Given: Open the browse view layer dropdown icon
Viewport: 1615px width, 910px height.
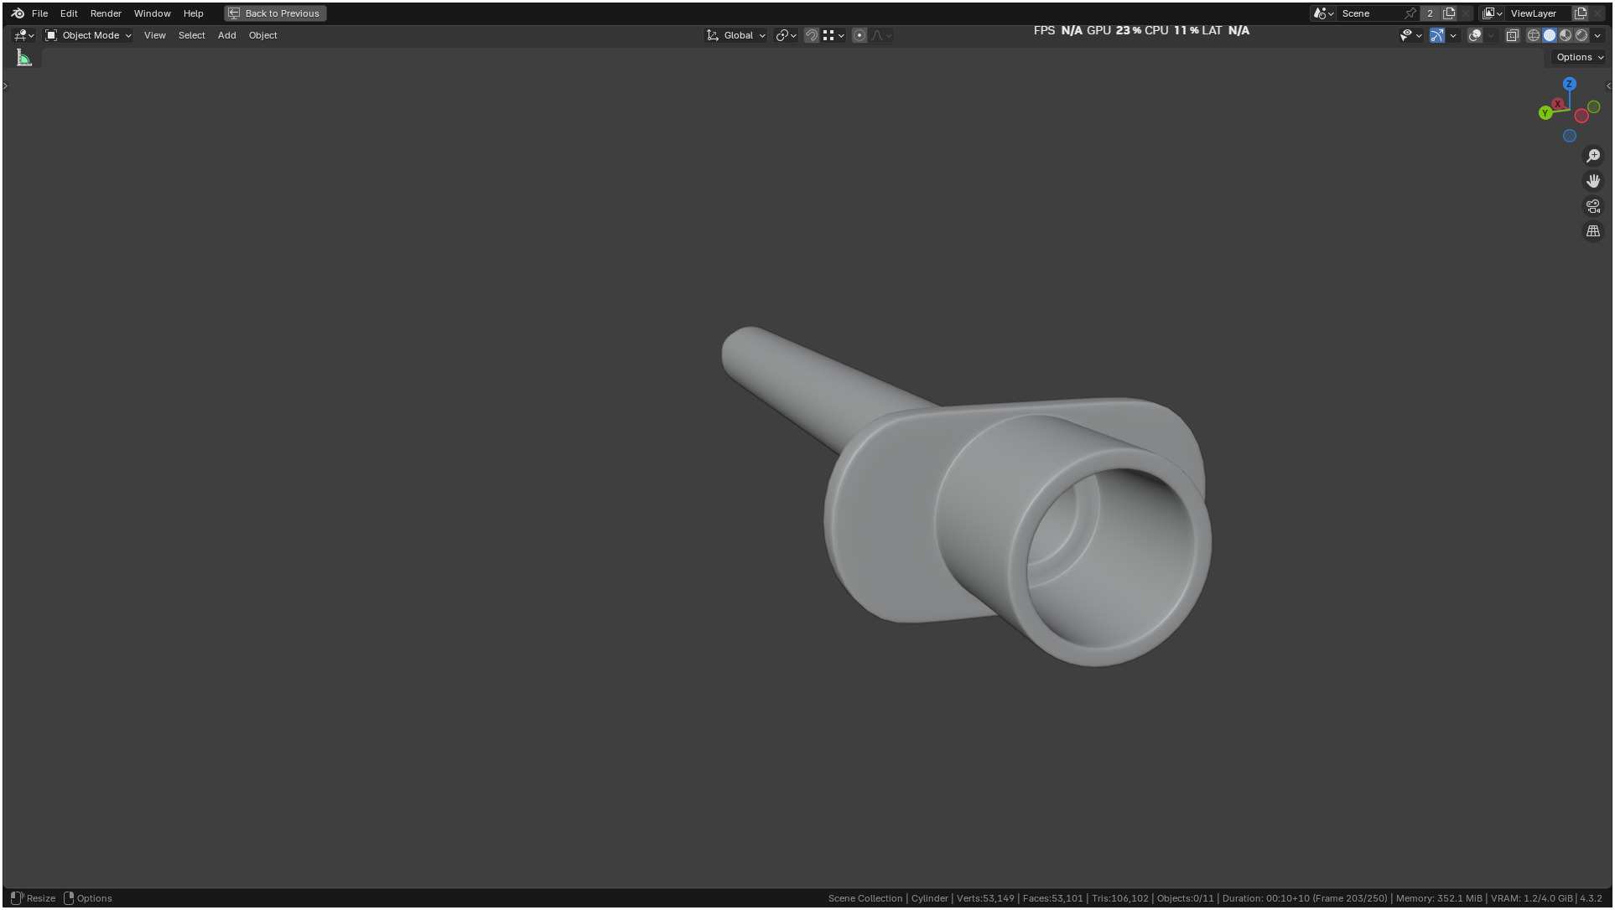Looking at the screenshot, I should (1492, 13).
